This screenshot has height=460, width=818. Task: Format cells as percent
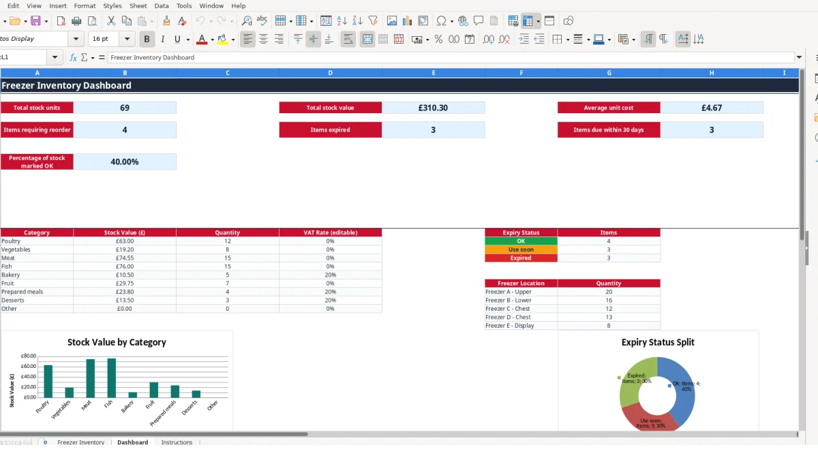coord(438,40)
